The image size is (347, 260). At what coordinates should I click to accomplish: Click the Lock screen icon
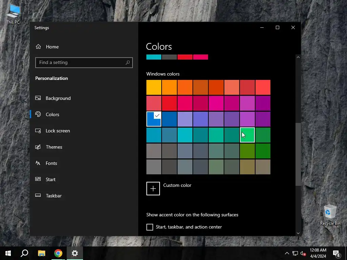(38, 131)
